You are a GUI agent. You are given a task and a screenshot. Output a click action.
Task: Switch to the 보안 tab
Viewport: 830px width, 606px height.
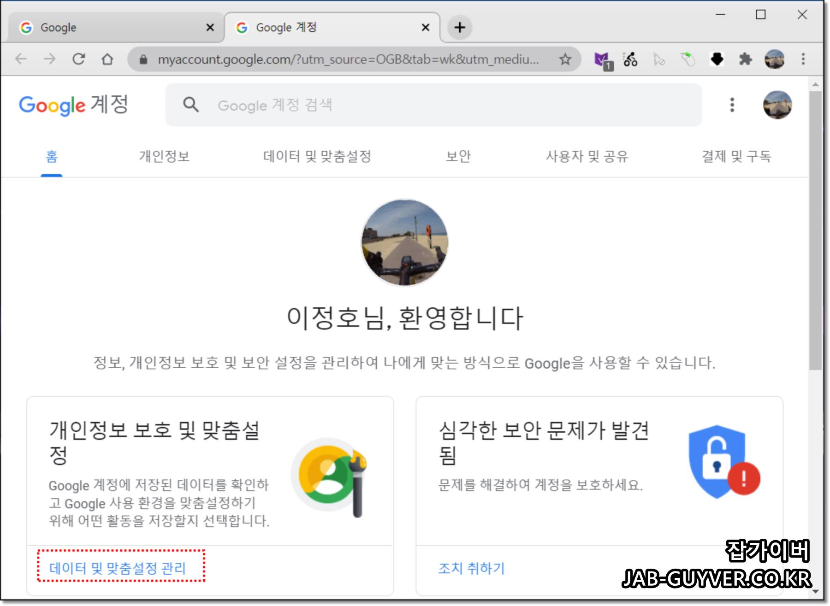point(459,156)
